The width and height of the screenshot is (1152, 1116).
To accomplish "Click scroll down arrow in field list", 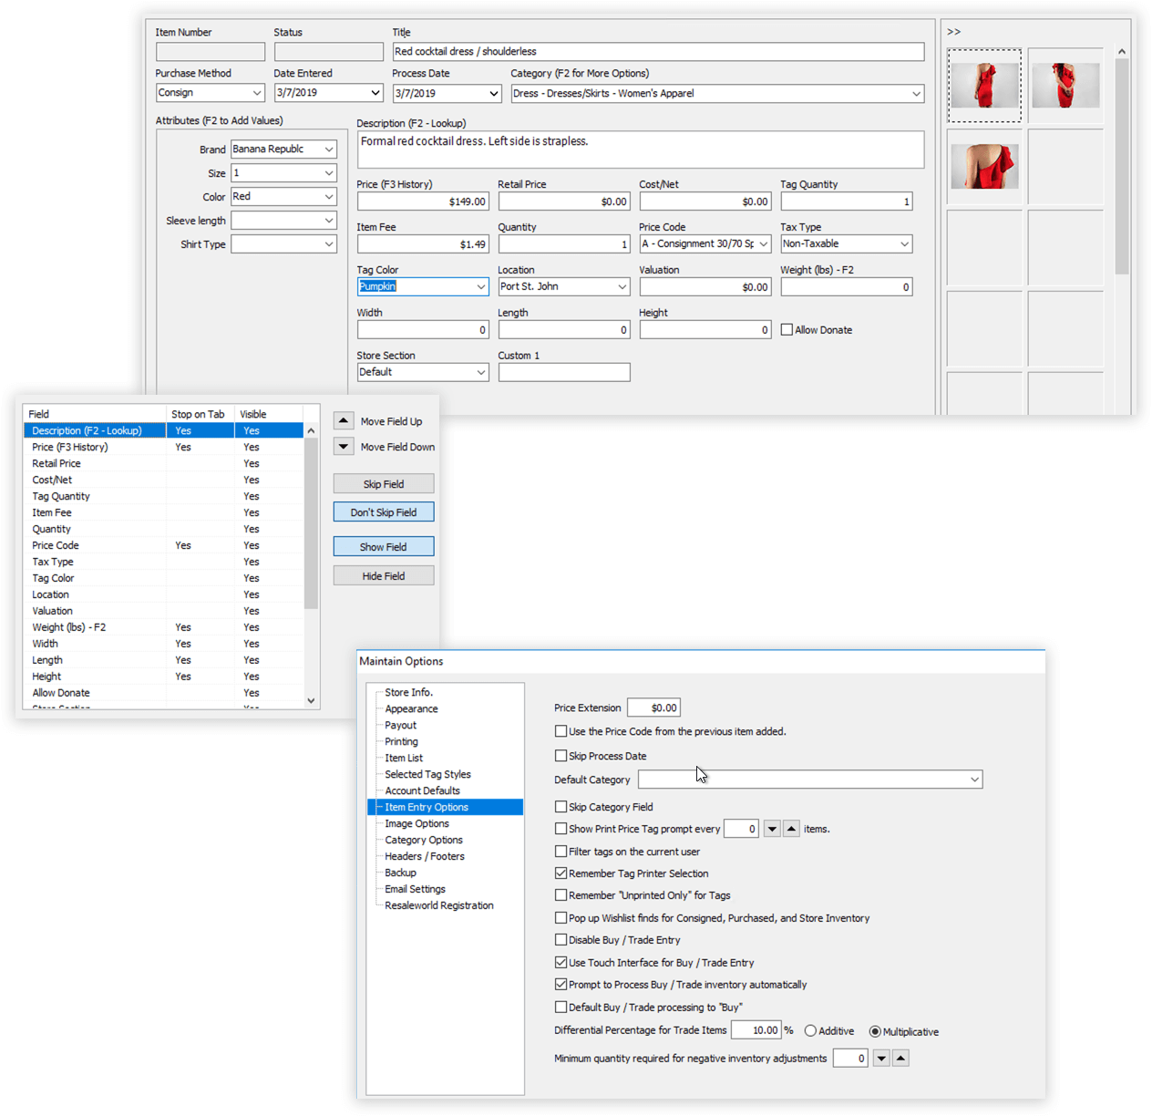I will [x=311, y=700].
